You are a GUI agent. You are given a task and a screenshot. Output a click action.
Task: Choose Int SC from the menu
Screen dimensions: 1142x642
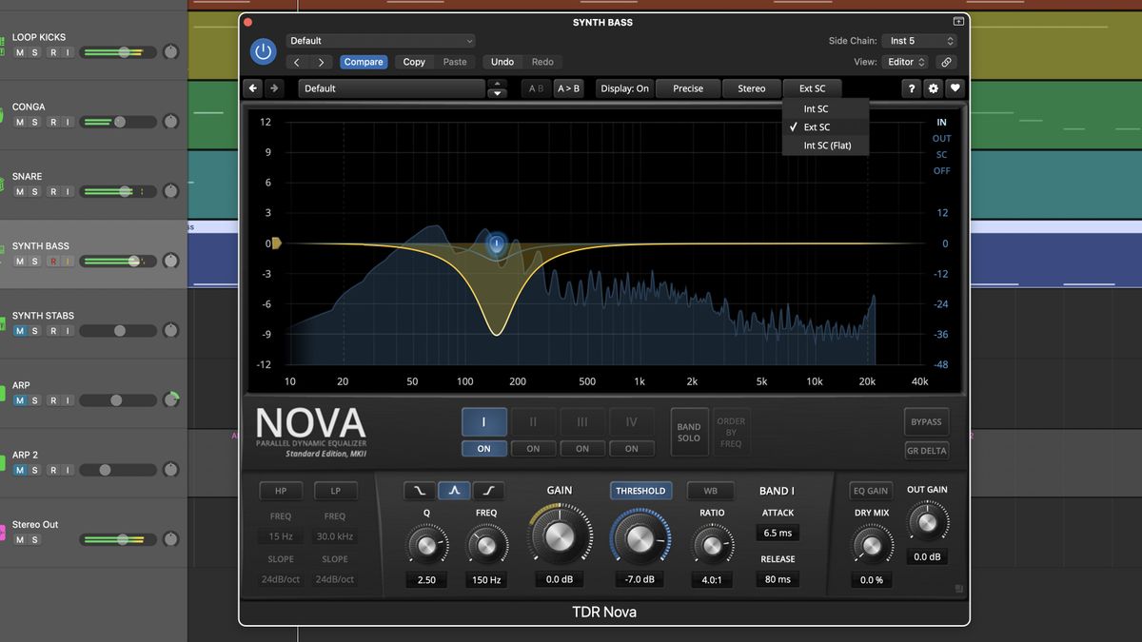click(825, 108)
